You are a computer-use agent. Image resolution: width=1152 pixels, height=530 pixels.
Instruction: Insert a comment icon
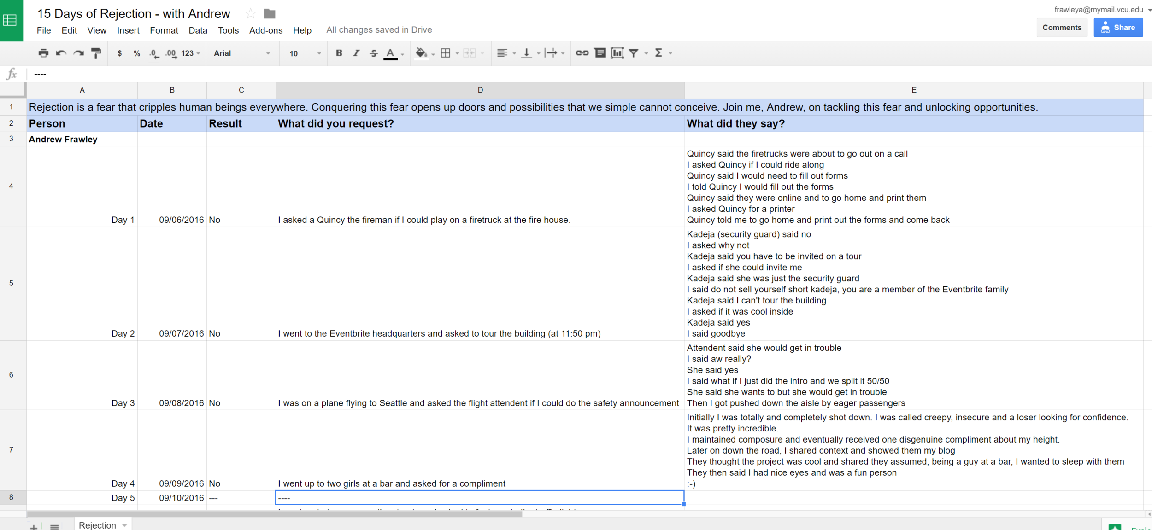pos(600,53)
